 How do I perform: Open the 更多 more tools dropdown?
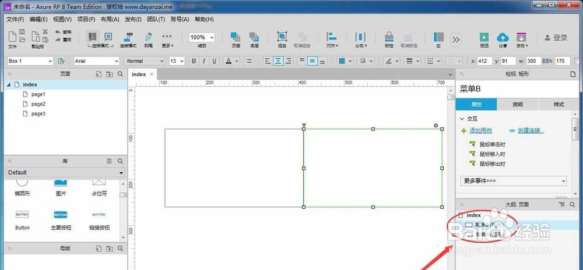(x=167, y=40)
